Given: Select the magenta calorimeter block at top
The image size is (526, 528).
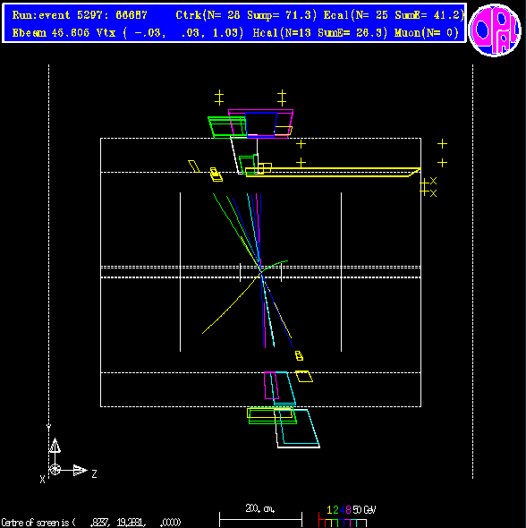Looking at the screenshot, I should (x=261, y=123).
